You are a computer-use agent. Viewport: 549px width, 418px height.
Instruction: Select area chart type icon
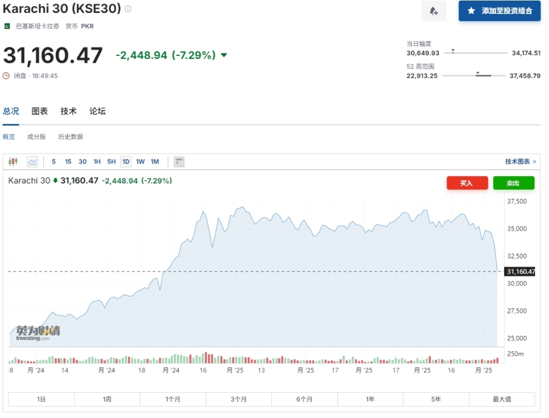tap(33, 162)
